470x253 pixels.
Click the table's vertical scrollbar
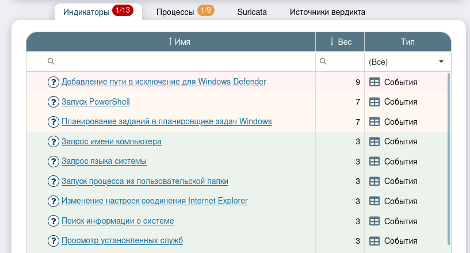pyautogui.click(x=449, y=161)
